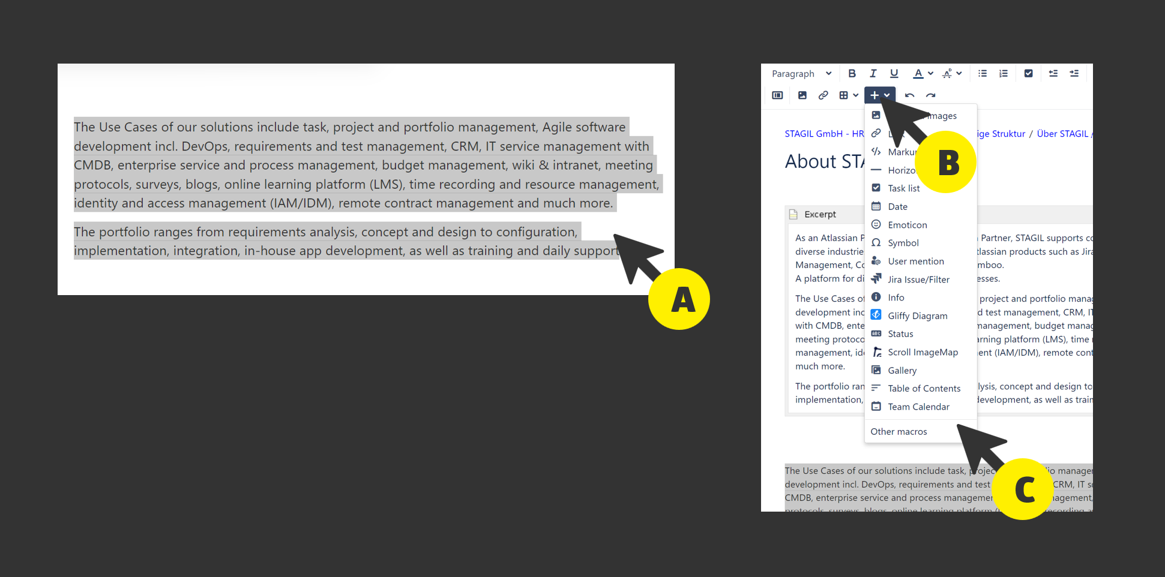Toggle bold text formatting
Screen dimensions: 1165x577
[x=852, y=73]
